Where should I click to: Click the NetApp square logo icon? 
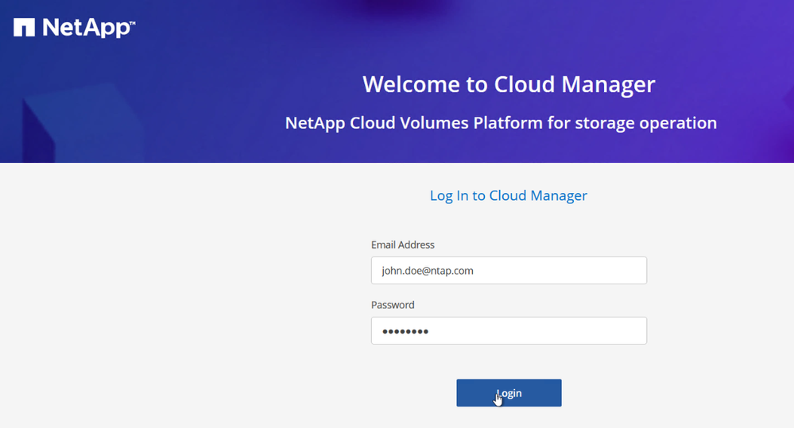click(24, 28)
